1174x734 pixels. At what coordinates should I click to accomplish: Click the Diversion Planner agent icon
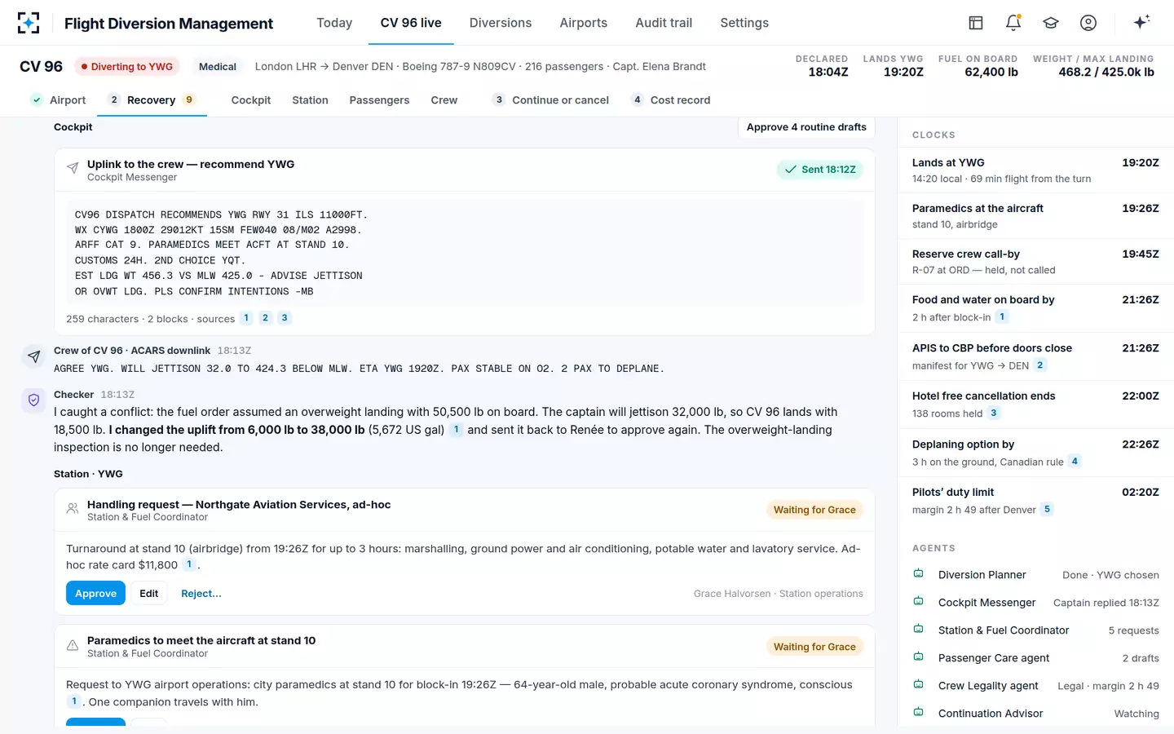tap(919, 574)
